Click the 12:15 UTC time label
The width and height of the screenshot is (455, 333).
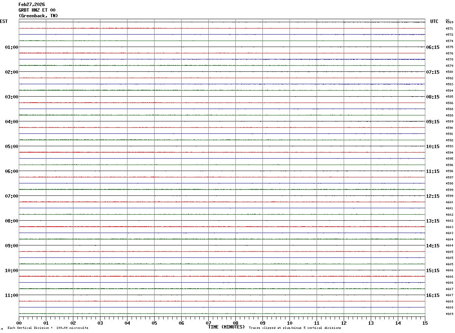point(432,196)
